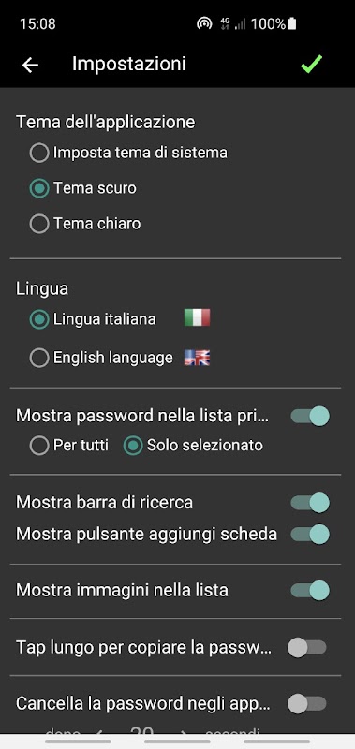This screenshot has height=749, width=355.
Task: Toggle Mostra password nella lista switch
Action: pyautogui.click(x=310, y=416)
